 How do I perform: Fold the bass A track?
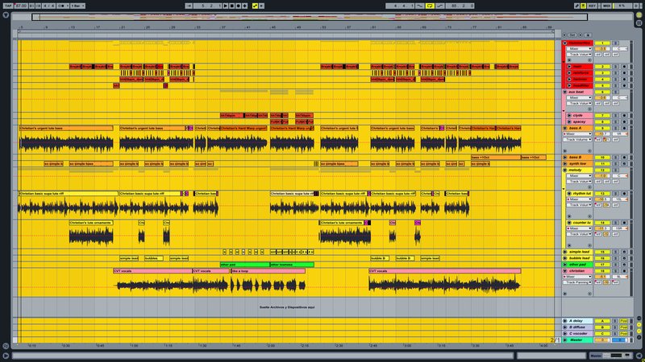pos(565,128)
